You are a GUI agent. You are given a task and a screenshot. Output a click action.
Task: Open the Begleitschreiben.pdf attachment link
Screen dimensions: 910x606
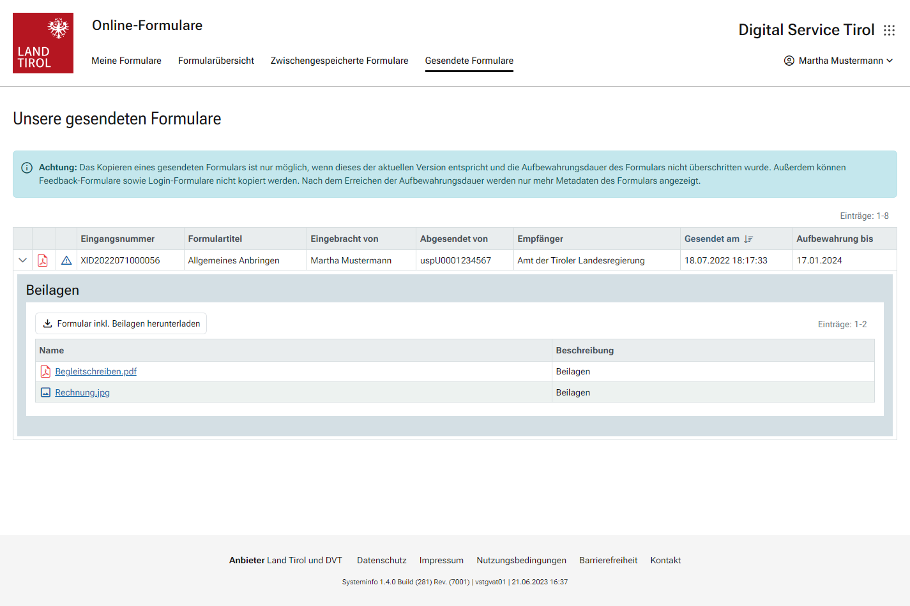[96, 371]
